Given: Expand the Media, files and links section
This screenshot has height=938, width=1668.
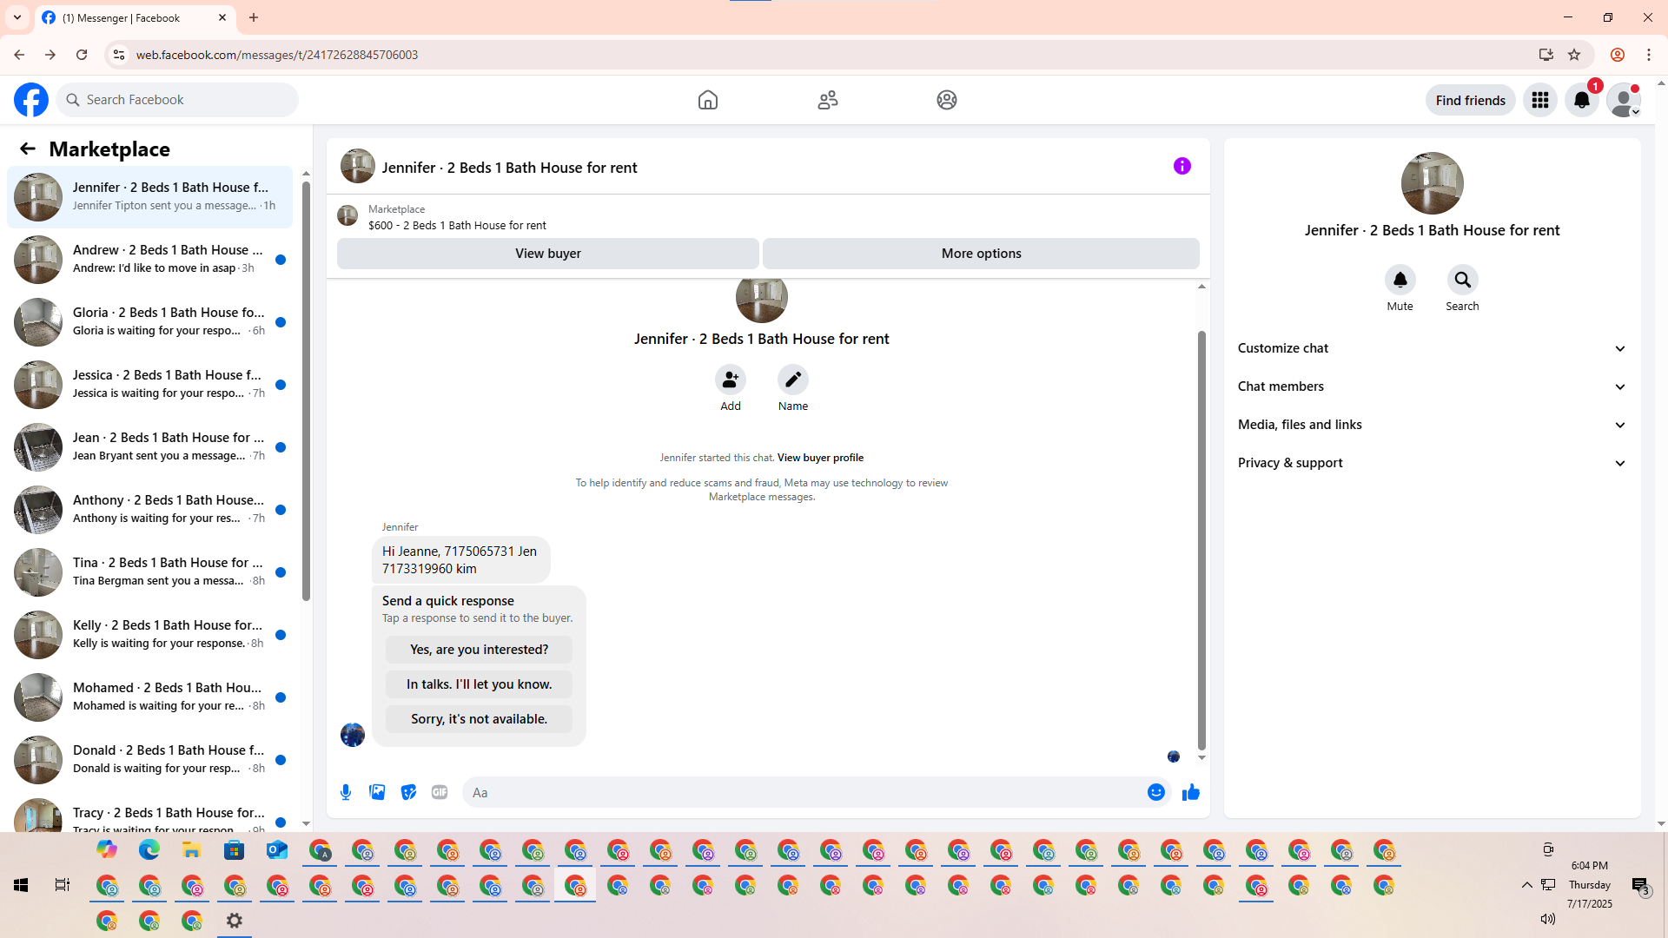Looking at the screenshot, I should [x=1432, y=425].
